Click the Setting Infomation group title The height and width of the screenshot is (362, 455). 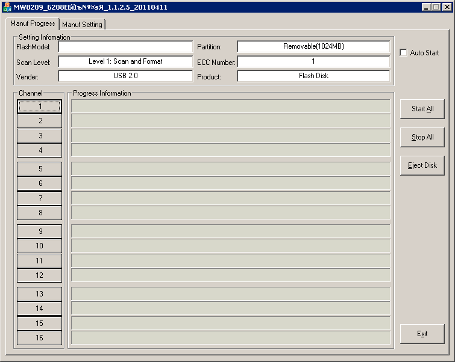click(x=45, y=37)
